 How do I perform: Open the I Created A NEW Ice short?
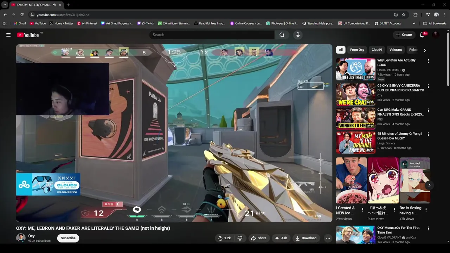point(351,180)
